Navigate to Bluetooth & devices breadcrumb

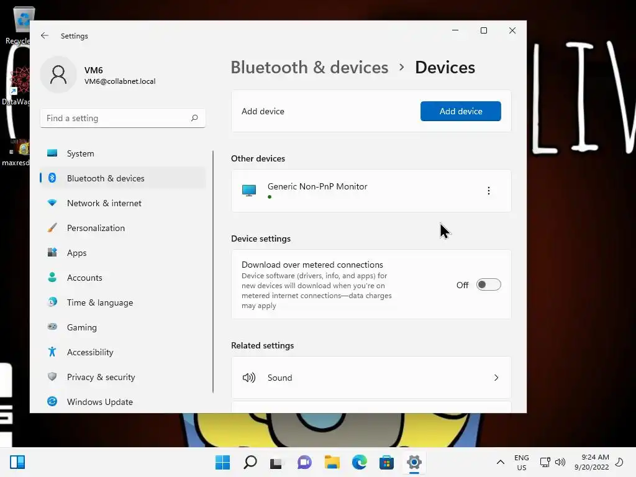coord(309,67)
